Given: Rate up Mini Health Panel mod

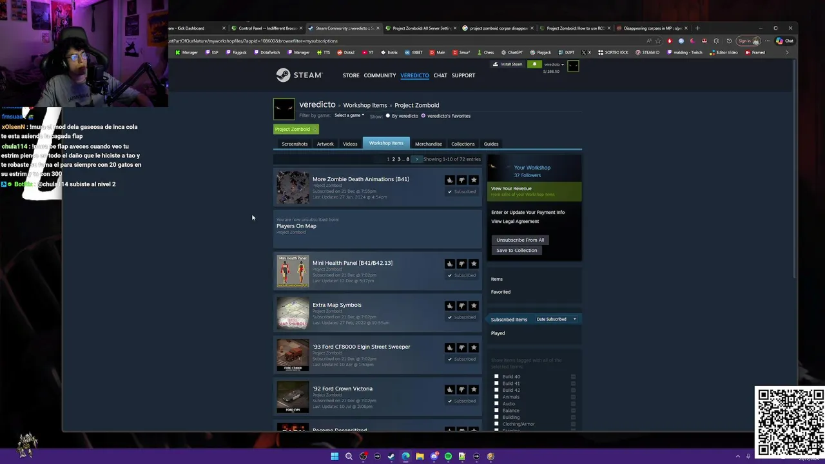Looking at the screenshot, I should (x=450, y=264).
